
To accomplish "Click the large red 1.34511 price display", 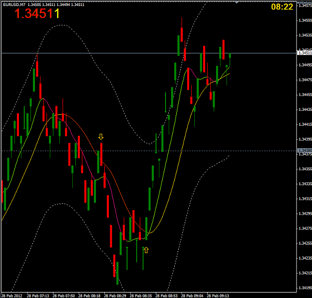I will pos(37,13).
